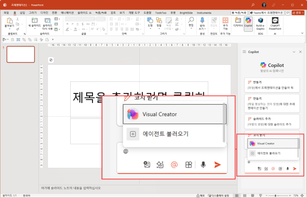Click the image upload icon in Copilot input

[x=259, y=169]
